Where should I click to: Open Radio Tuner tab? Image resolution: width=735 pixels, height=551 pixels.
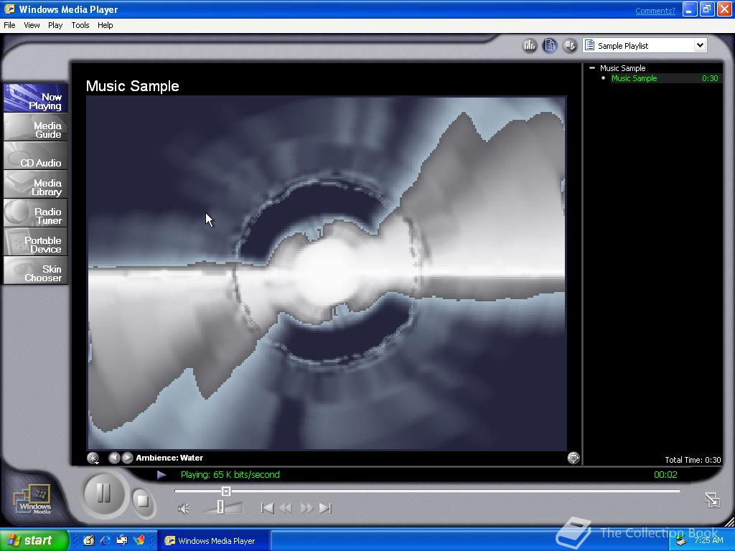click(36, 213)
